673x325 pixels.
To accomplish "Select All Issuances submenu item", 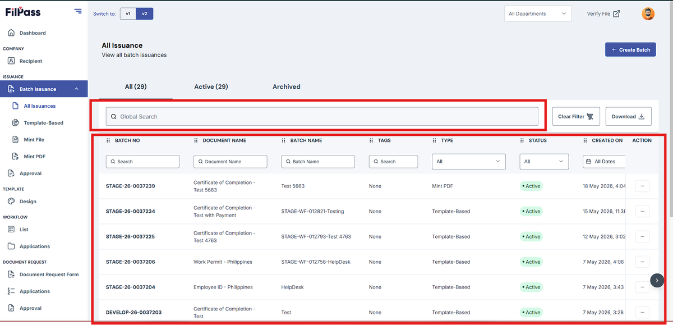I will (39, 106).
